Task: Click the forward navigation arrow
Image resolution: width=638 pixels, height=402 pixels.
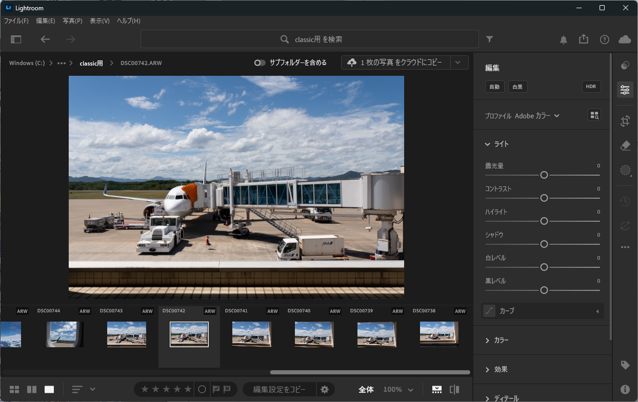Action: click(x=71, y=39)
